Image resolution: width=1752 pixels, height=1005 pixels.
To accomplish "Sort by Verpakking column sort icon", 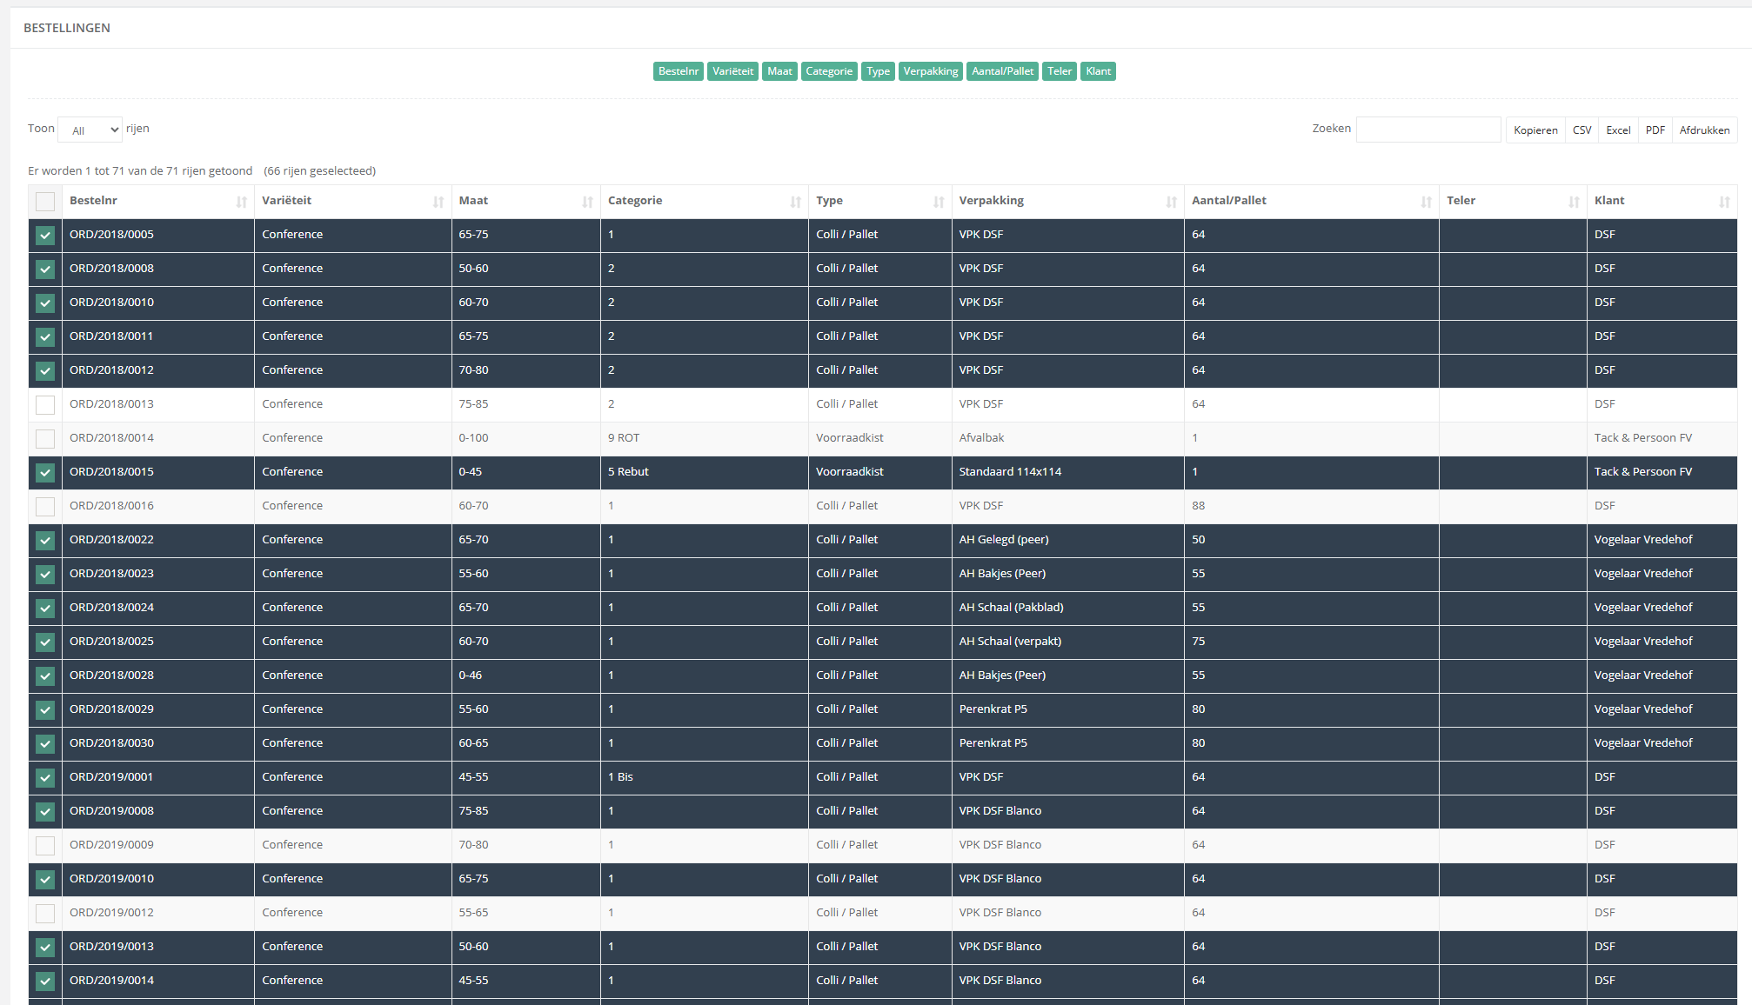I will click(1171, 202).
